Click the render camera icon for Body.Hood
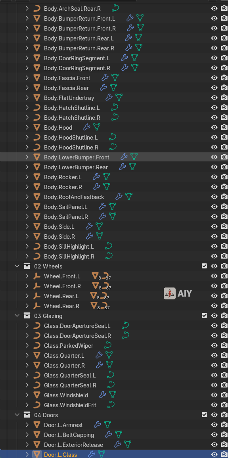The height and width of the screenshot is (458, 228). tap(224, 127)
